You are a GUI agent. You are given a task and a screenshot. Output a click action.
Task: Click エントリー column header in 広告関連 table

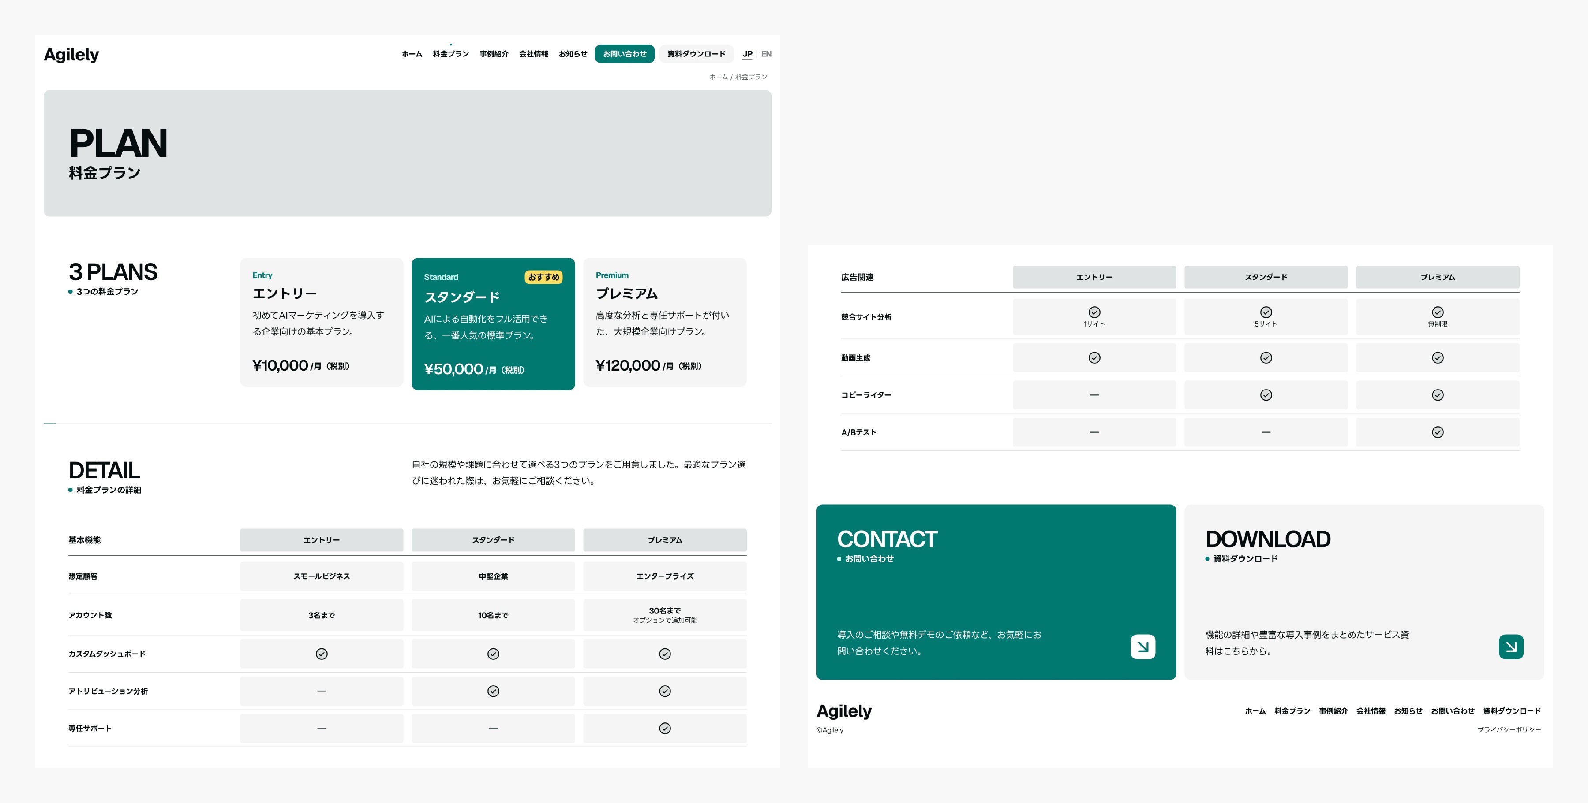[x=1094, y=277]
